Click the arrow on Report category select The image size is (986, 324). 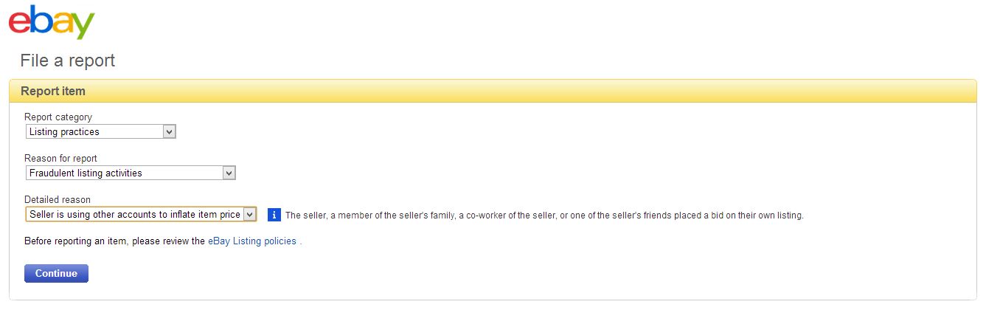coord(169,132)
